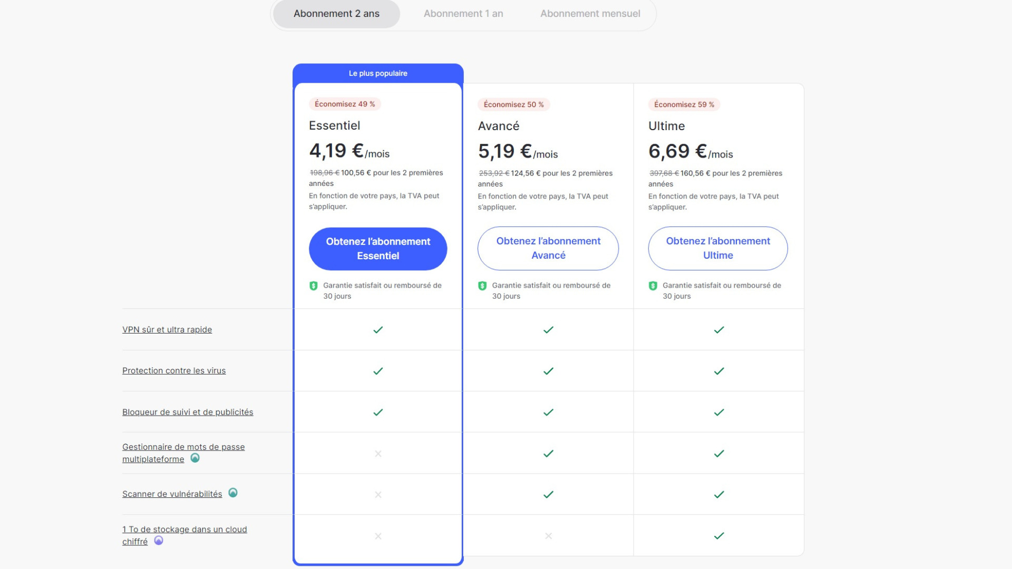Screen dimensions: 1012x569
Task: Open VPN sûr et ultra rapide link
Action: [x=167, y=329]
